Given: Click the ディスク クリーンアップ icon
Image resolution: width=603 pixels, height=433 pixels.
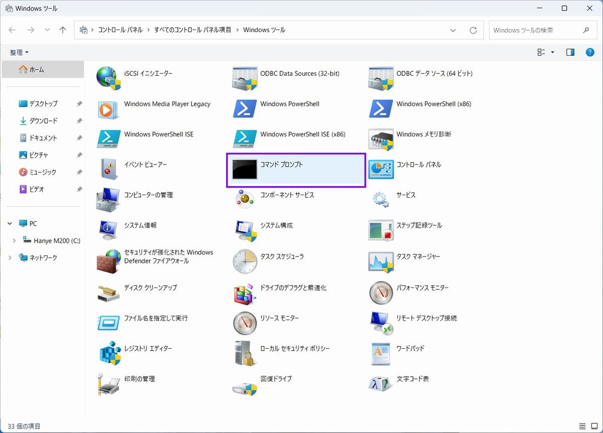Looking at the screenshot, I should coord(109,293).
